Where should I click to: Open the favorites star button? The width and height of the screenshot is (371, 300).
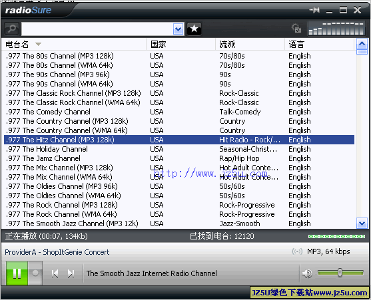click(194, 29)
